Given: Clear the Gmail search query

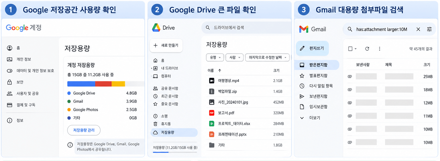Looking at the screenshot, I should click(418, 29).
